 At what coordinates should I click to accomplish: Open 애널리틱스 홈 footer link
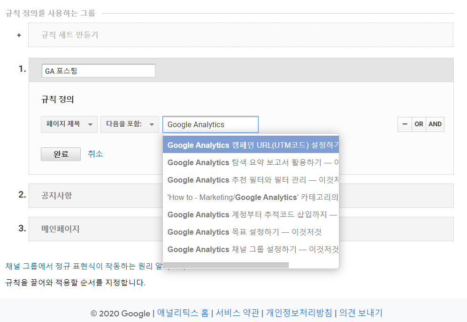pos(183,313)
